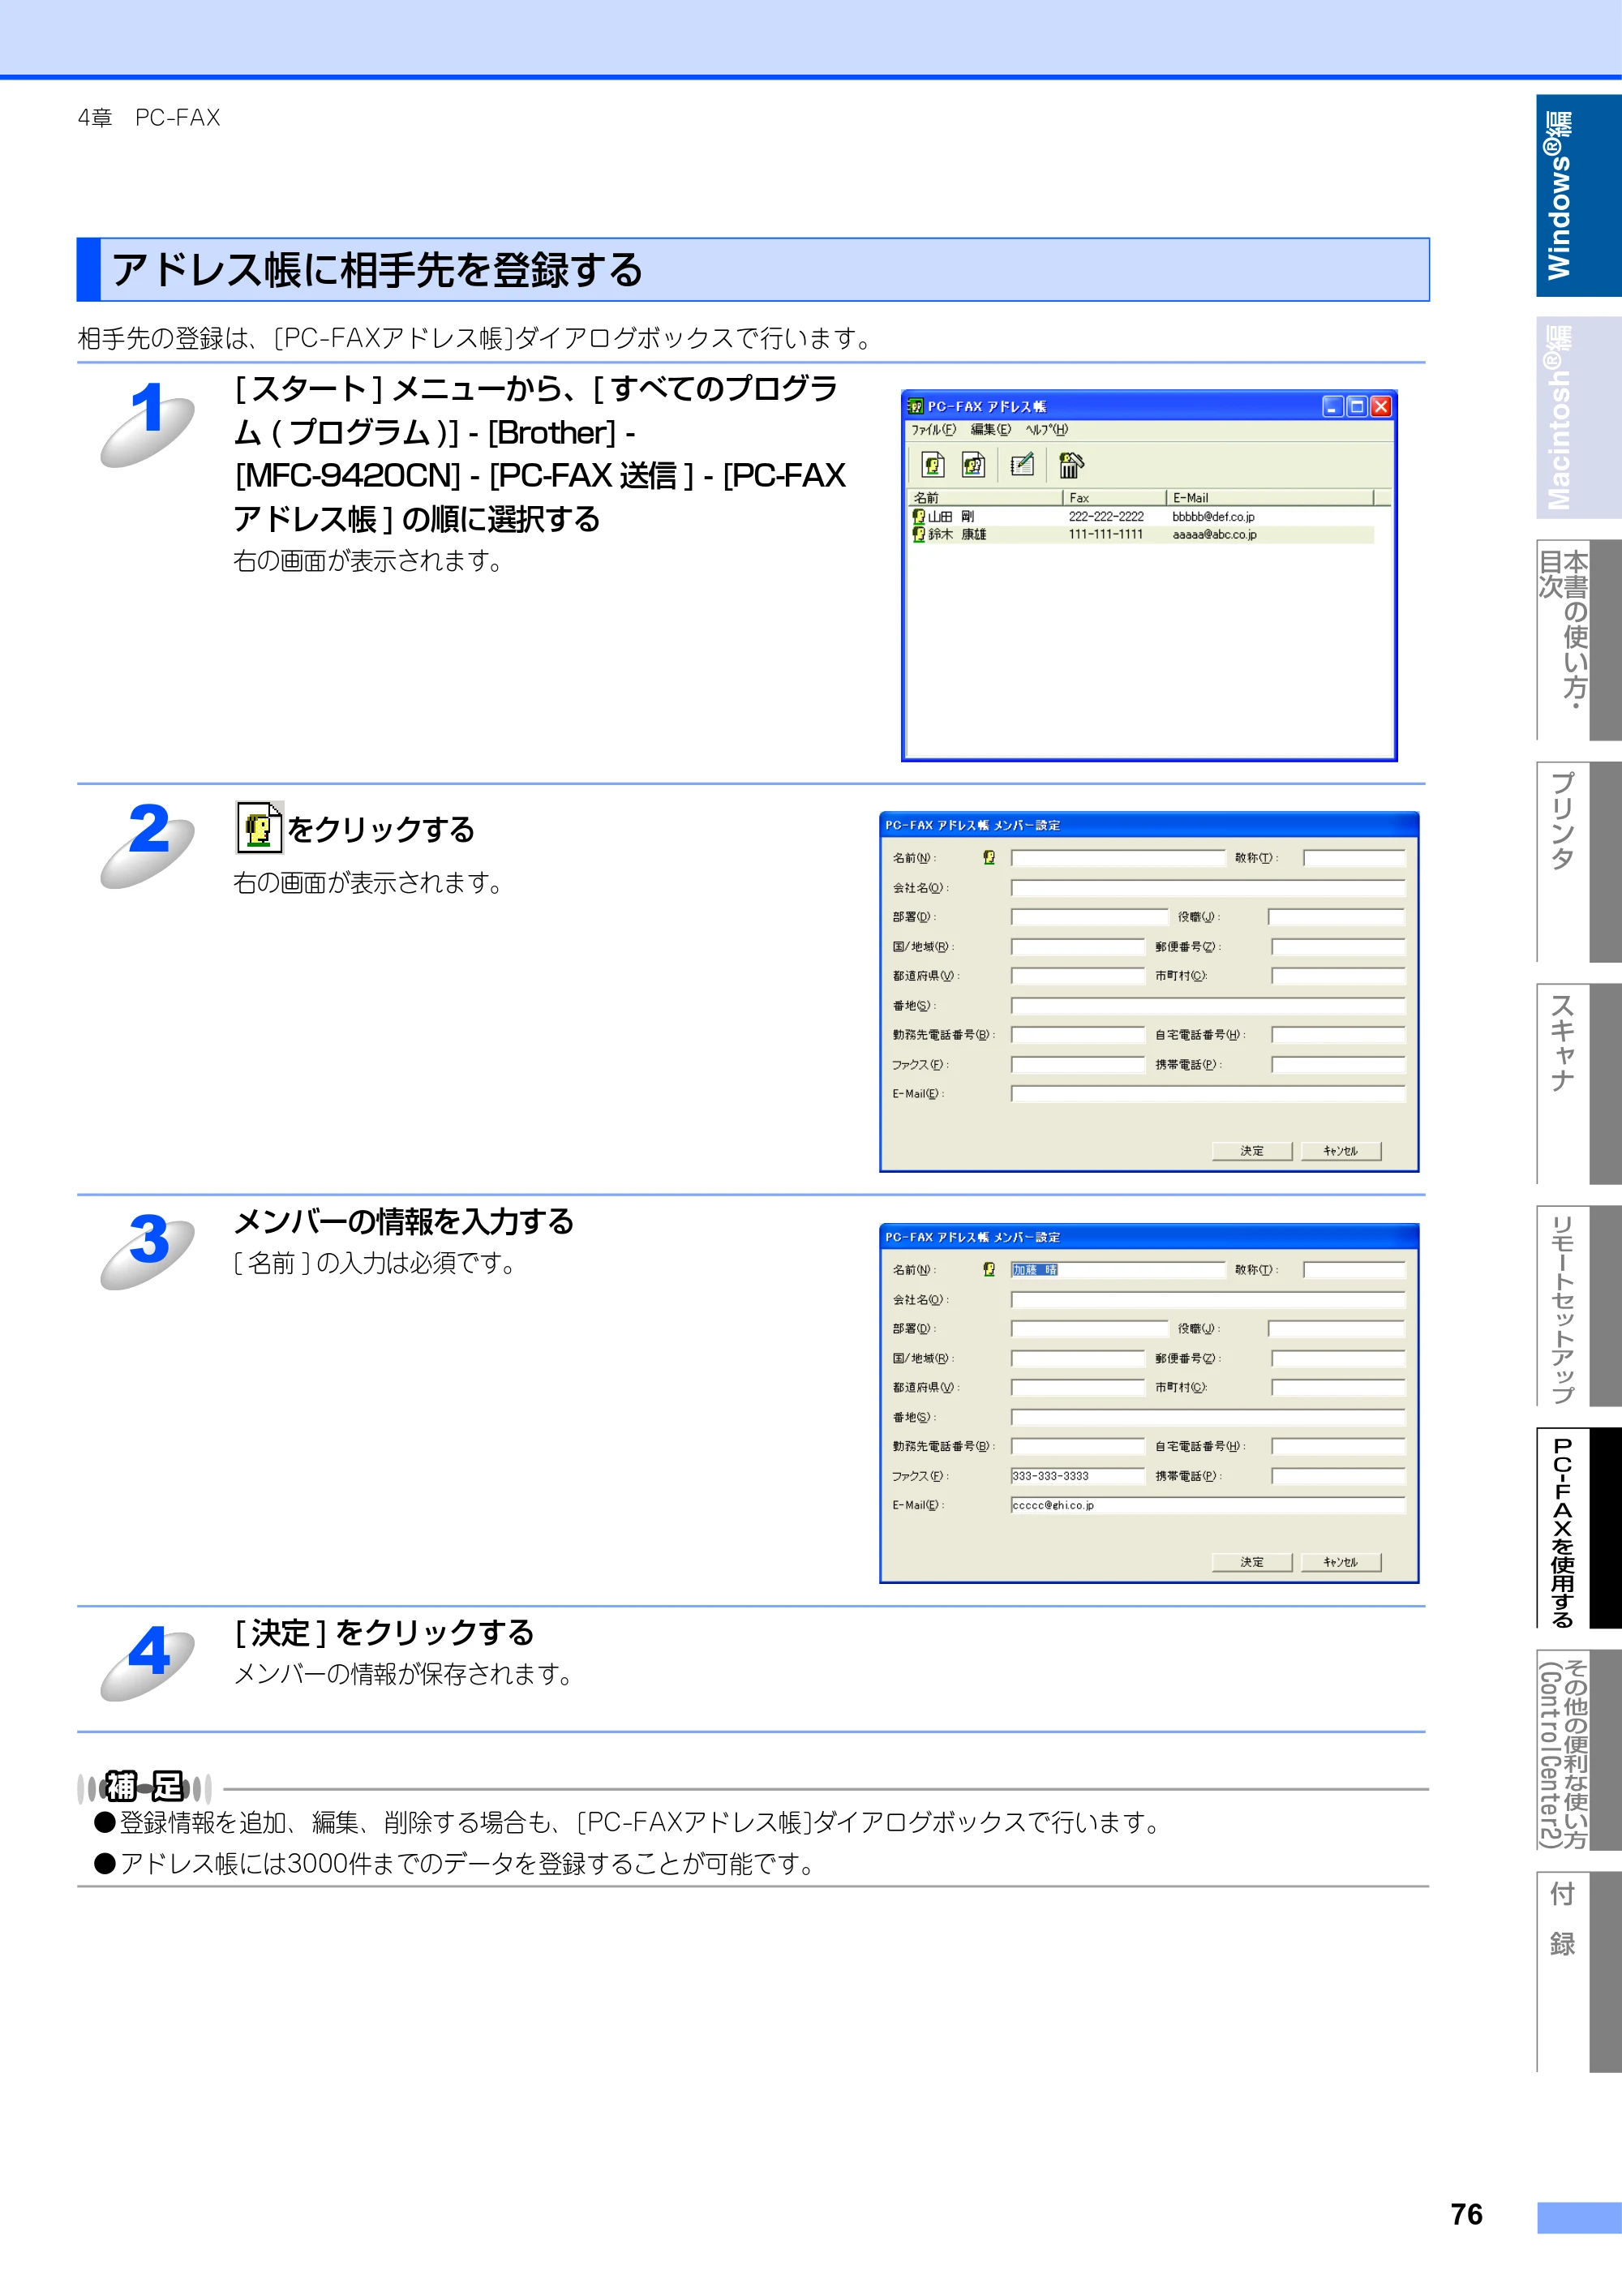
Task: Click the E-Mail field containing ccccc@ghi.co.jp
Action: pos(1208,1505)
